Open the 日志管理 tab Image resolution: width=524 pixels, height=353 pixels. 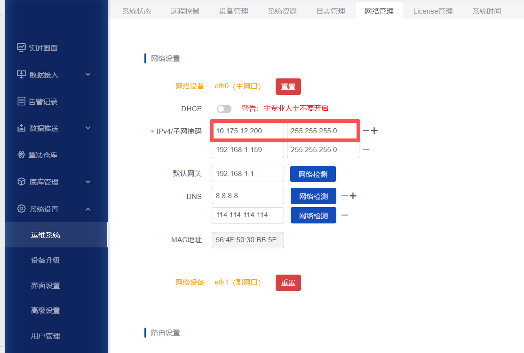331,11
